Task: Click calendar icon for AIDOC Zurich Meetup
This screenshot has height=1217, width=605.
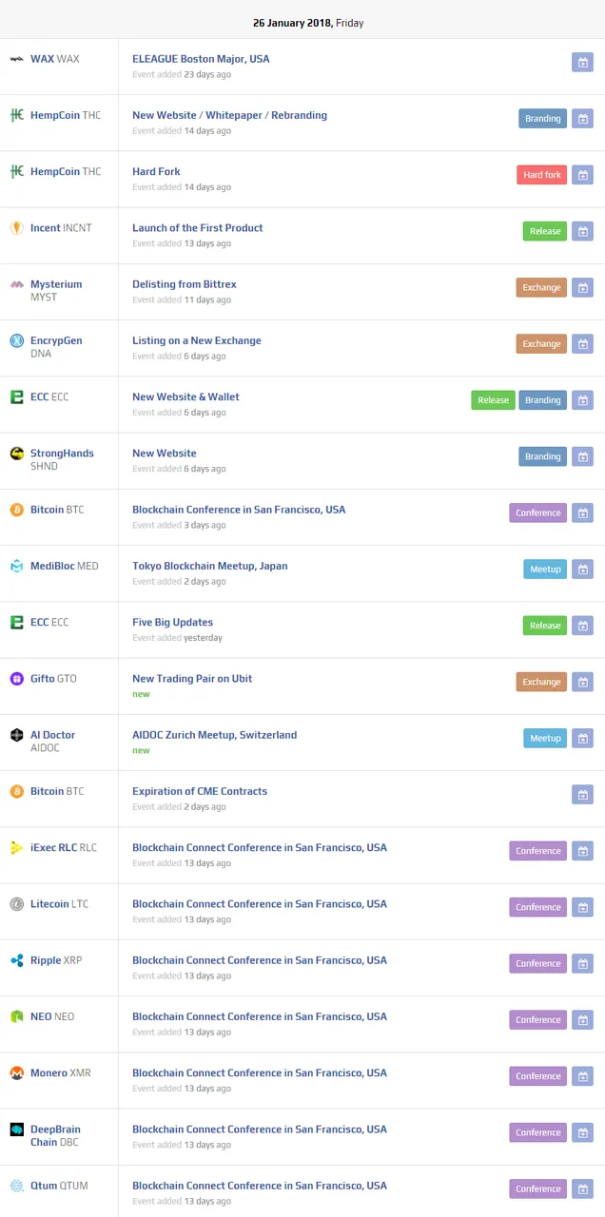Action: coord(582,738)
